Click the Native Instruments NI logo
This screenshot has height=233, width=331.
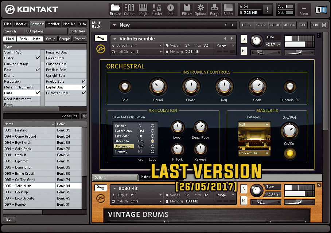[x=321, y=9]
